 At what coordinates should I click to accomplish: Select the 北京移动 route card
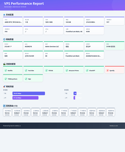[x=26, y=112]
